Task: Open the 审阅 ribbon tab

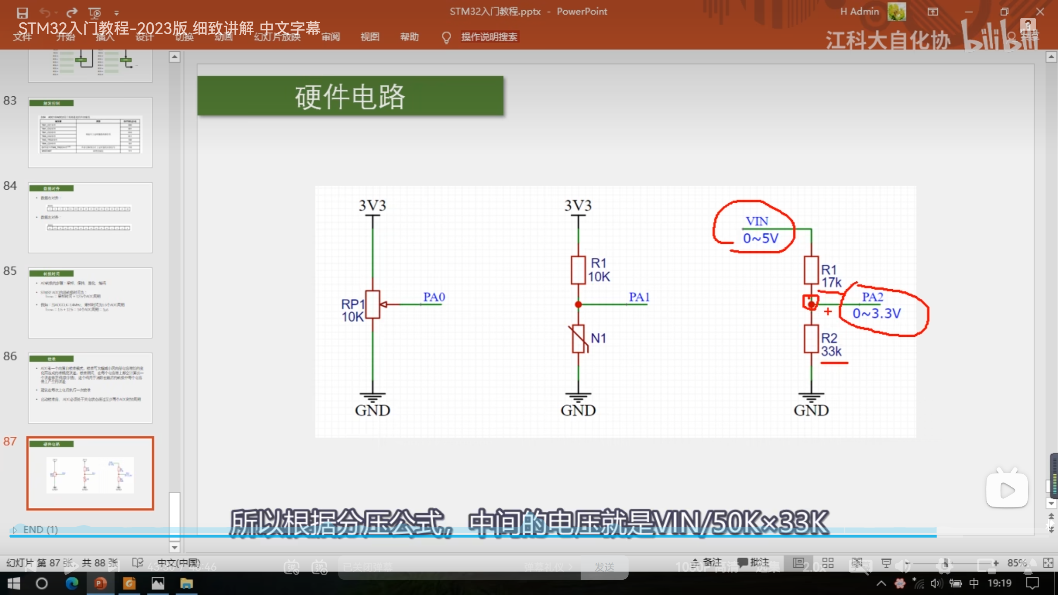Action: (x=331, y=37)
